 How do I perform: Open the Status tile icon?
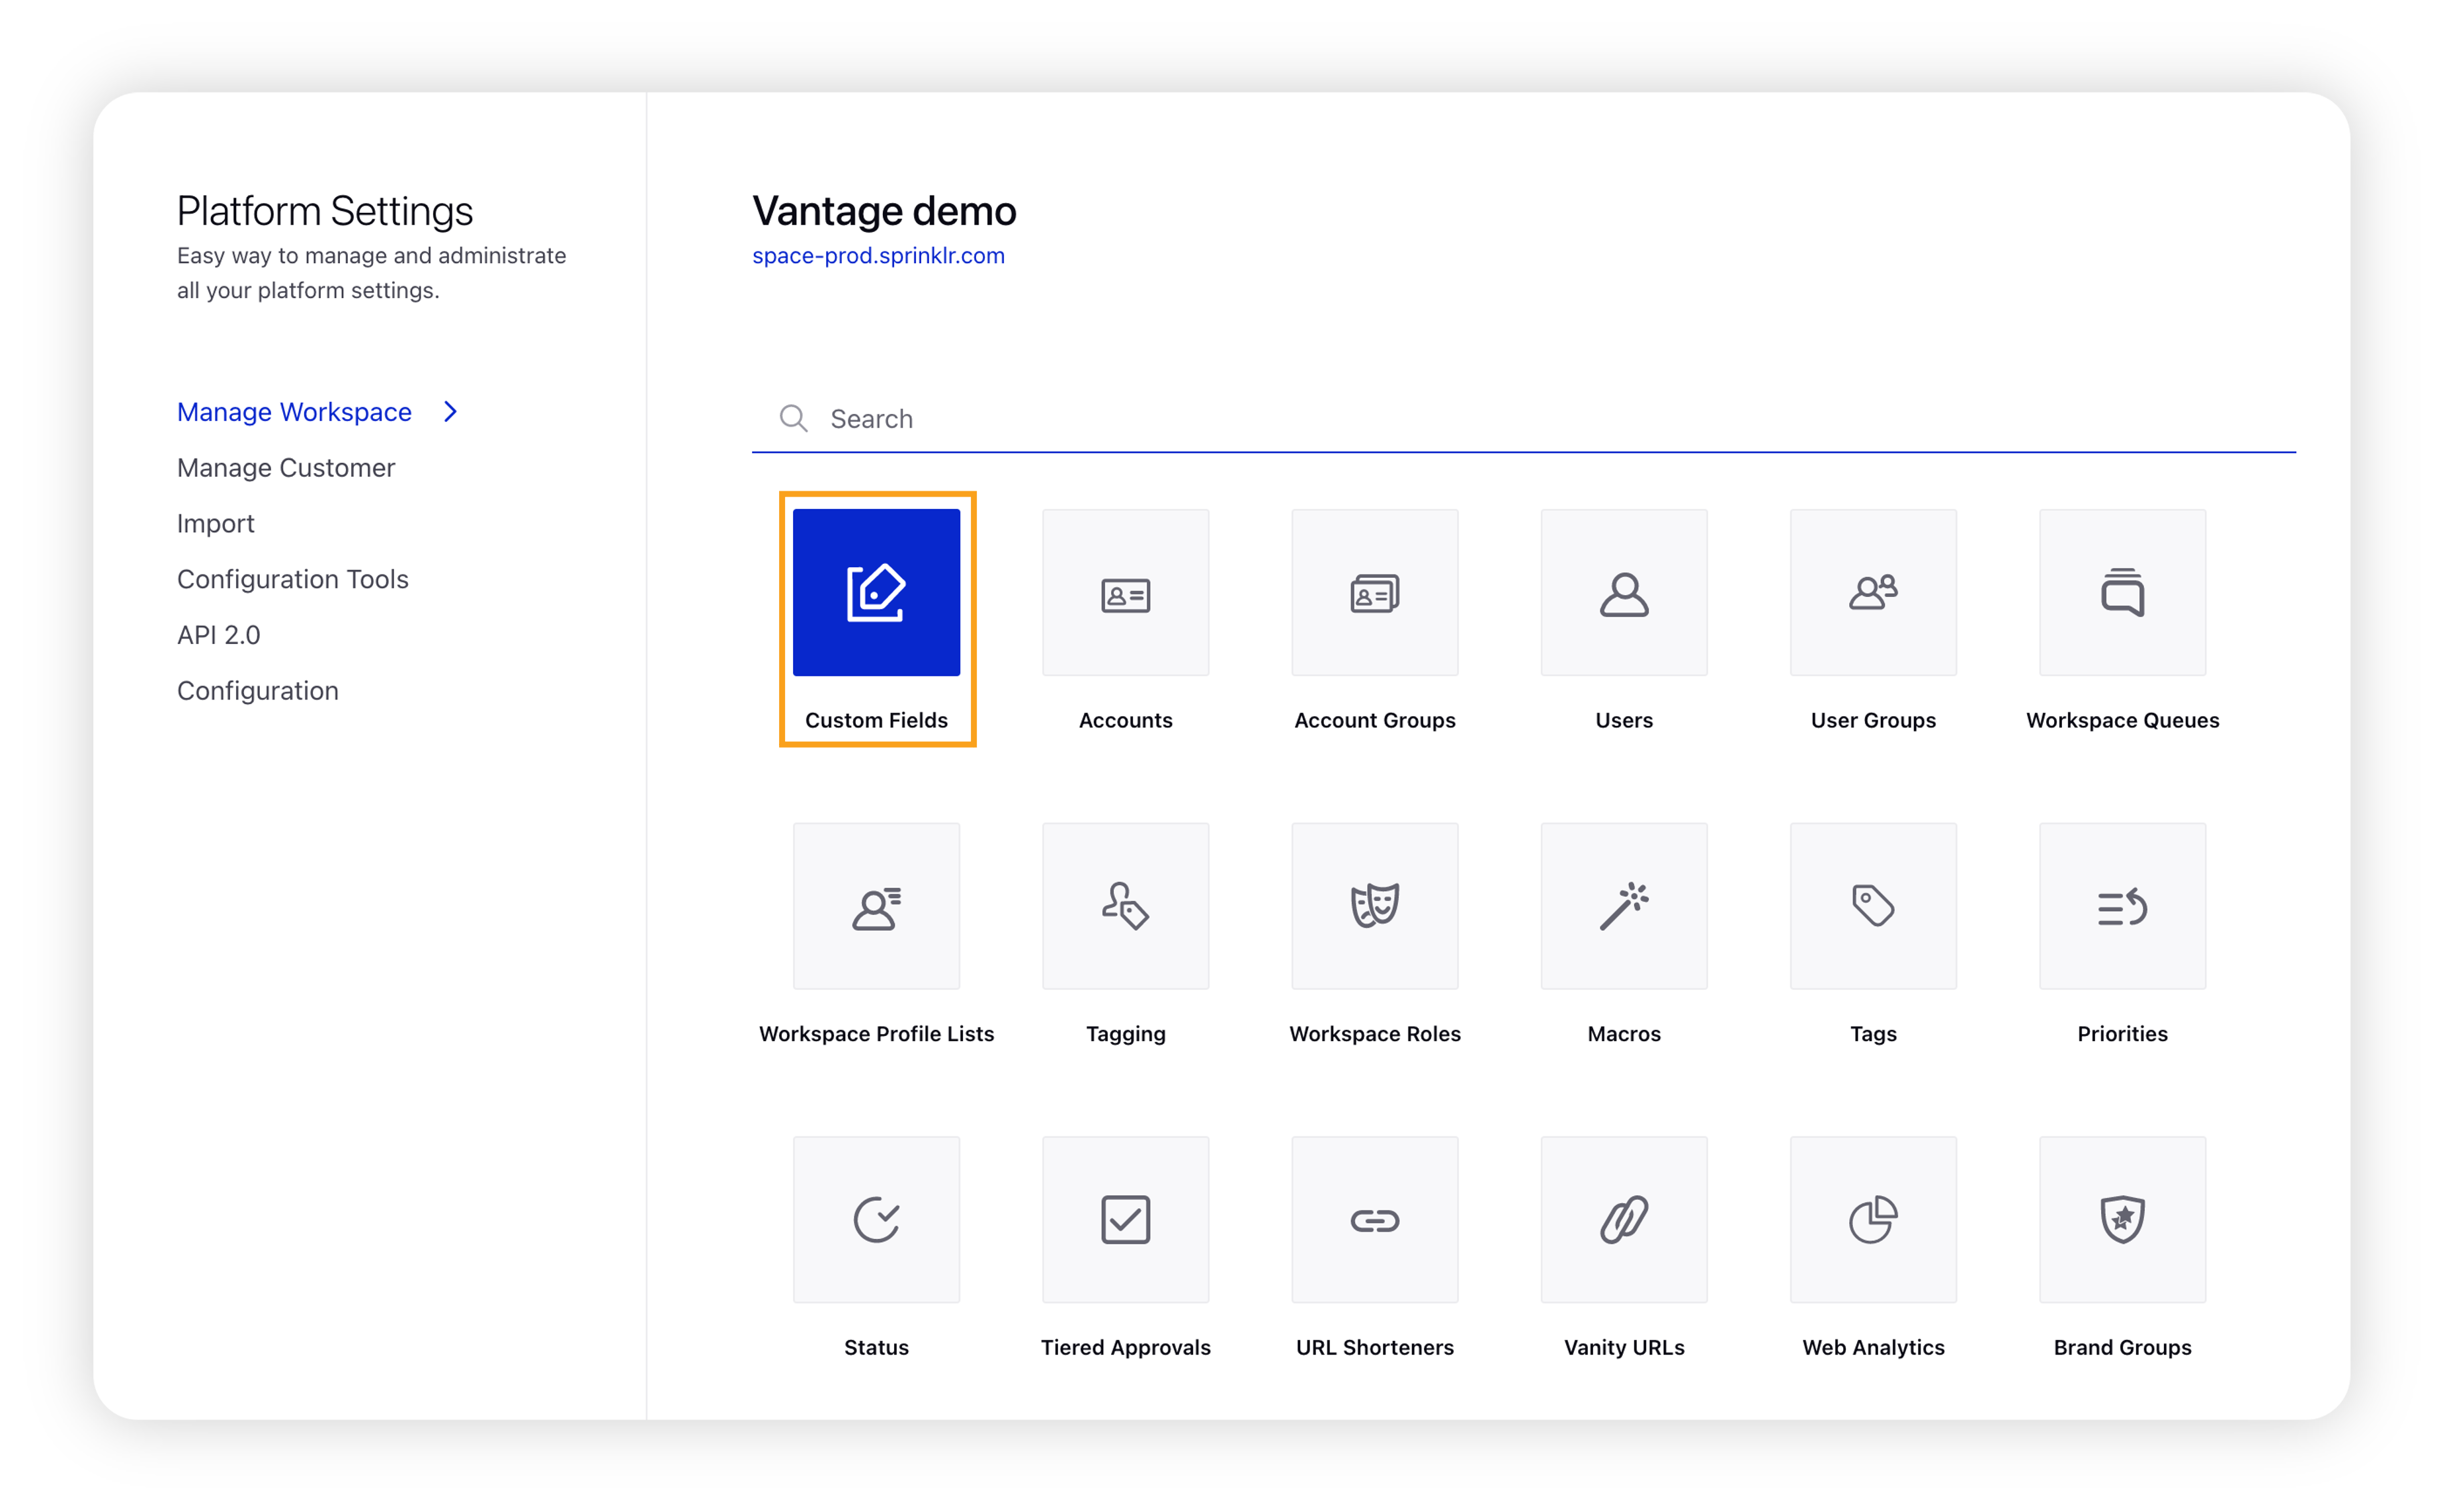[876, 1219]
